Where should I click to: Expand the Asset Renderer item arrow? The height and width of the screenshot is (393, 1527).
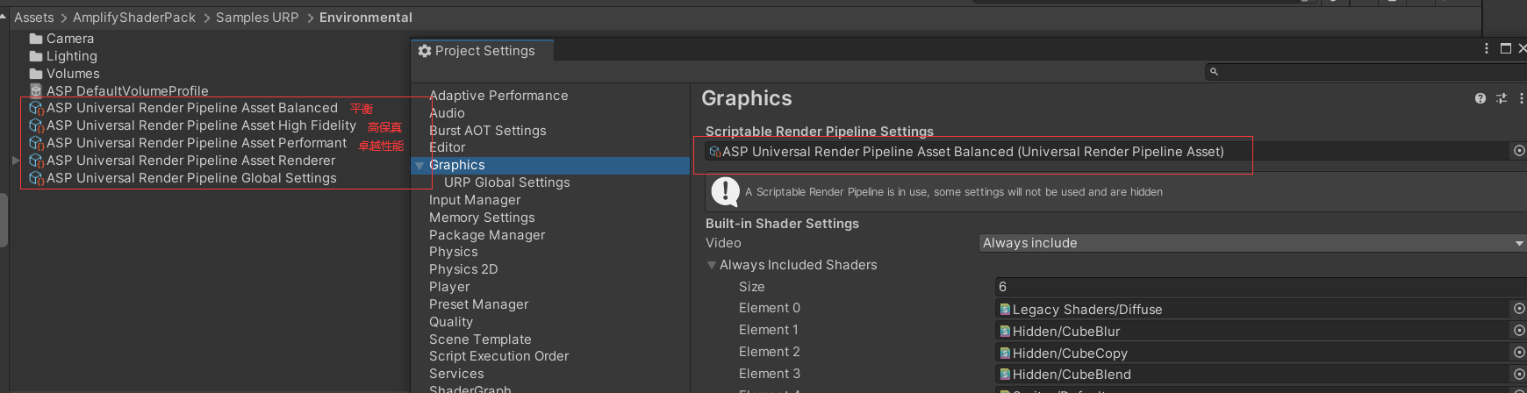16,161
